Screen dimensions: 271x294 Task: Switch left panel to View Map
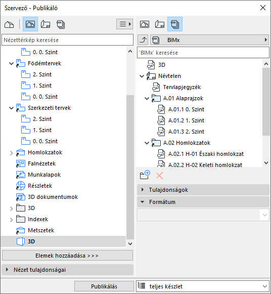coord(30,24)
